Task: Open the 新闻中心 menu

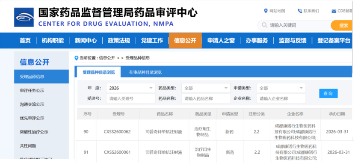Action: point(86,41)
